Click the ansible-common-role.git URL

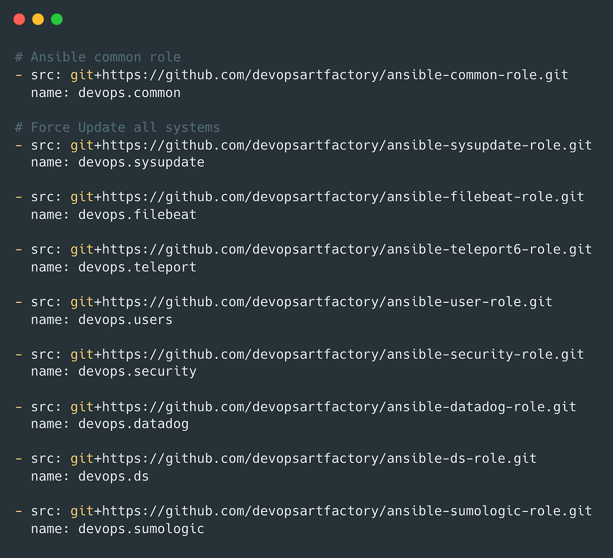[x=319, y=75]
